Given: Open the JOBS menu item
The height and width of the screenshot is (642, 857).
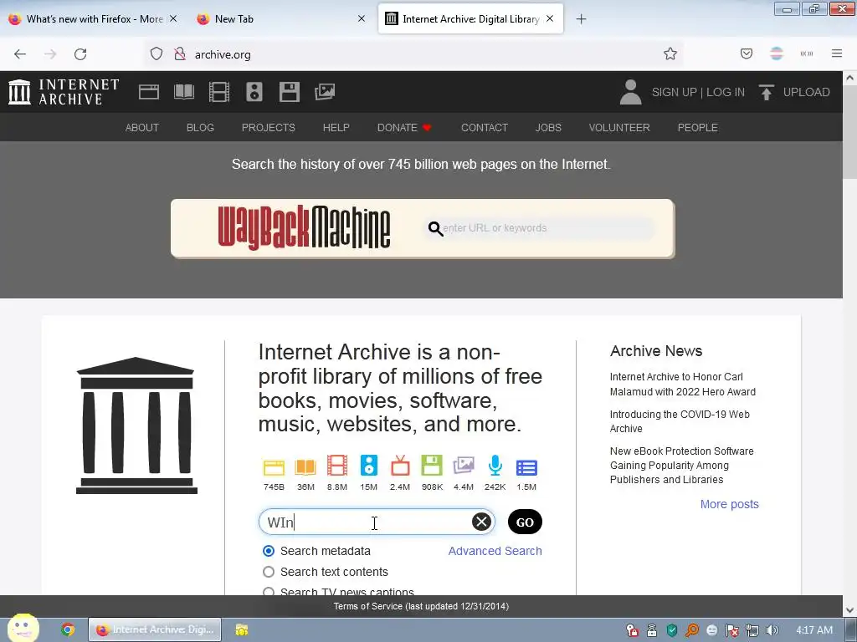Looking at the screenshot, I should 548,127.
